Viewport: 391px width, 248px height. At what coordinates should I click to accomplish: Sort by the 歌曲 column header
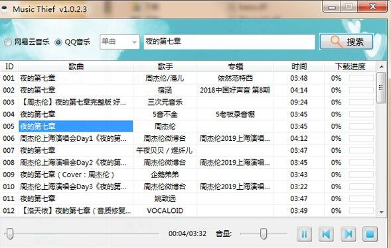76,67
